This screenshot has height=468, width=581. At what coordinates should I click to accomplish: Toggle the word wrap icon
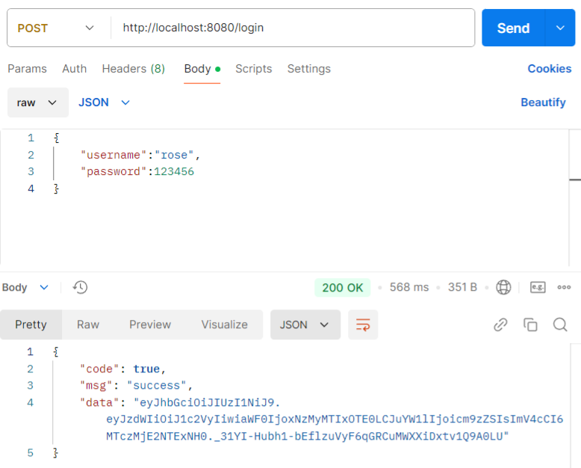tap(363, 325)
